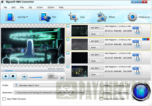Click the Destination path field
The image size is (152, 106).
click(x=56, y=93)
